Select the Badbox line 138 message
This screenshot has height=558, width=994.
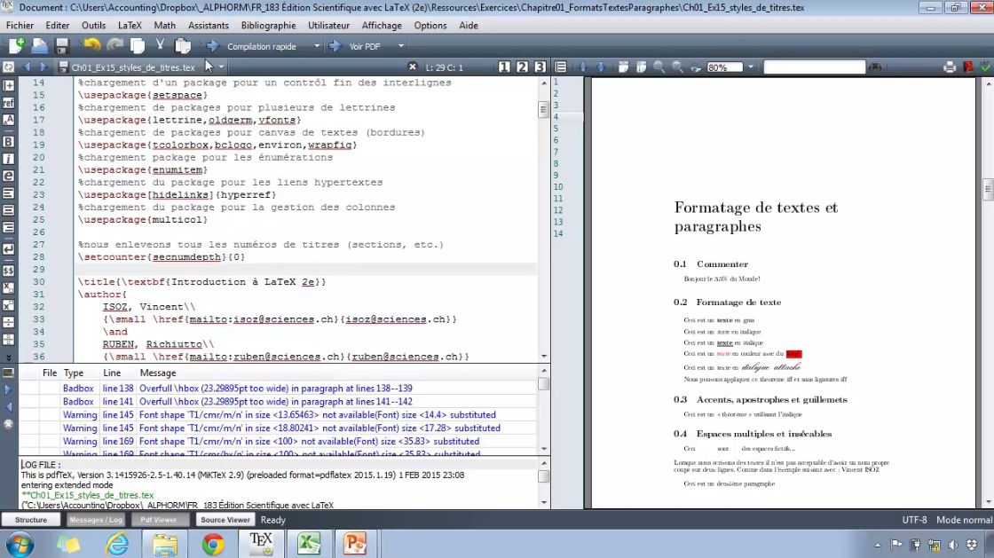pyautogui.click(x=279, y=389)
